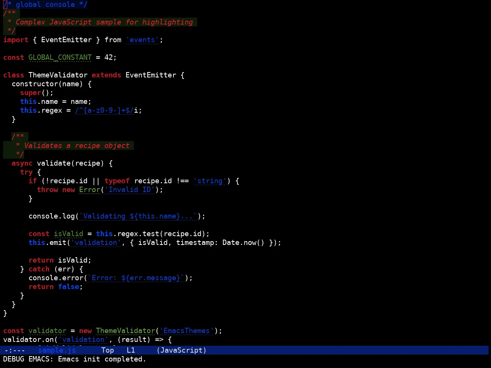The width and height of the screenshot is (491, 368).
Task: Click 'constructor(name)' method declaration
Action: click(47, 84)
